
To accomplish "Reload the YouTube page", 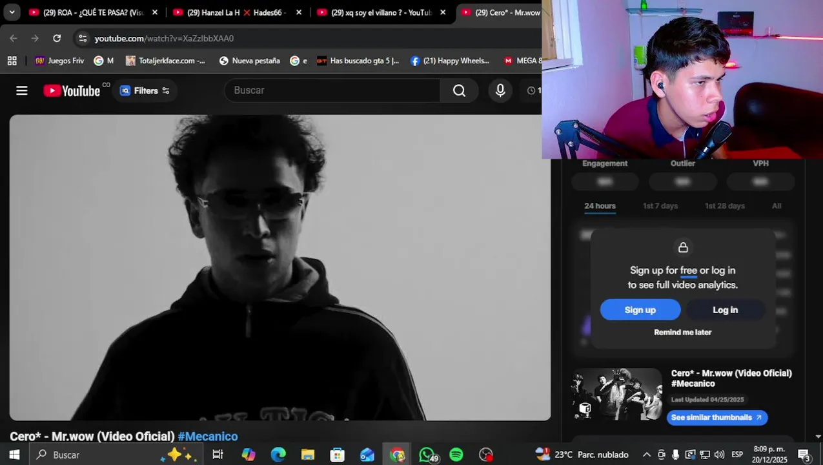I will (57, 38).
